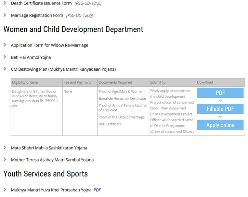Click chevron beside Mother Teresa Asahay Matri Sambal
Screen dimensions: 248x197
(5, 160)
